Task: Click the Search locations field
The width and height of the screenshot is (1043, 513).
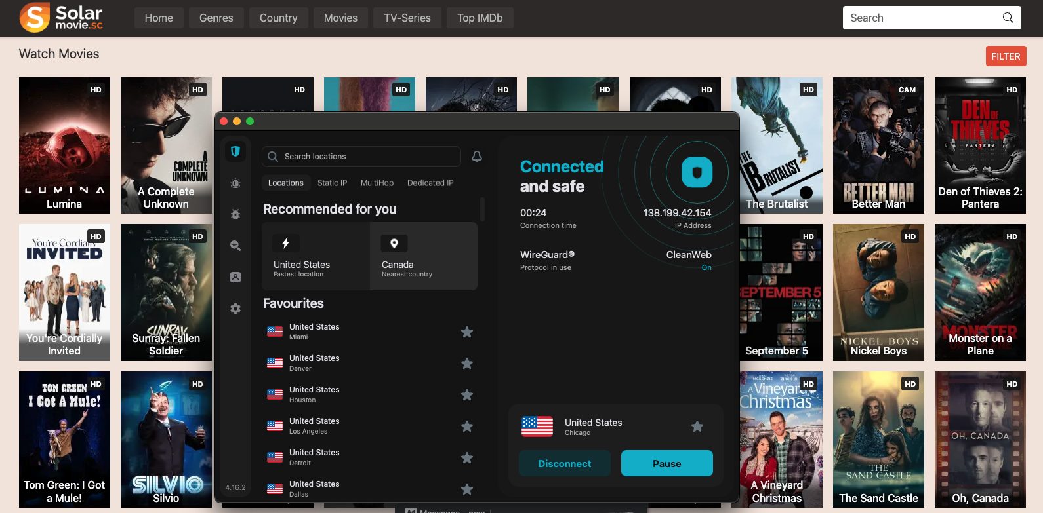Action: coord(361,157)
